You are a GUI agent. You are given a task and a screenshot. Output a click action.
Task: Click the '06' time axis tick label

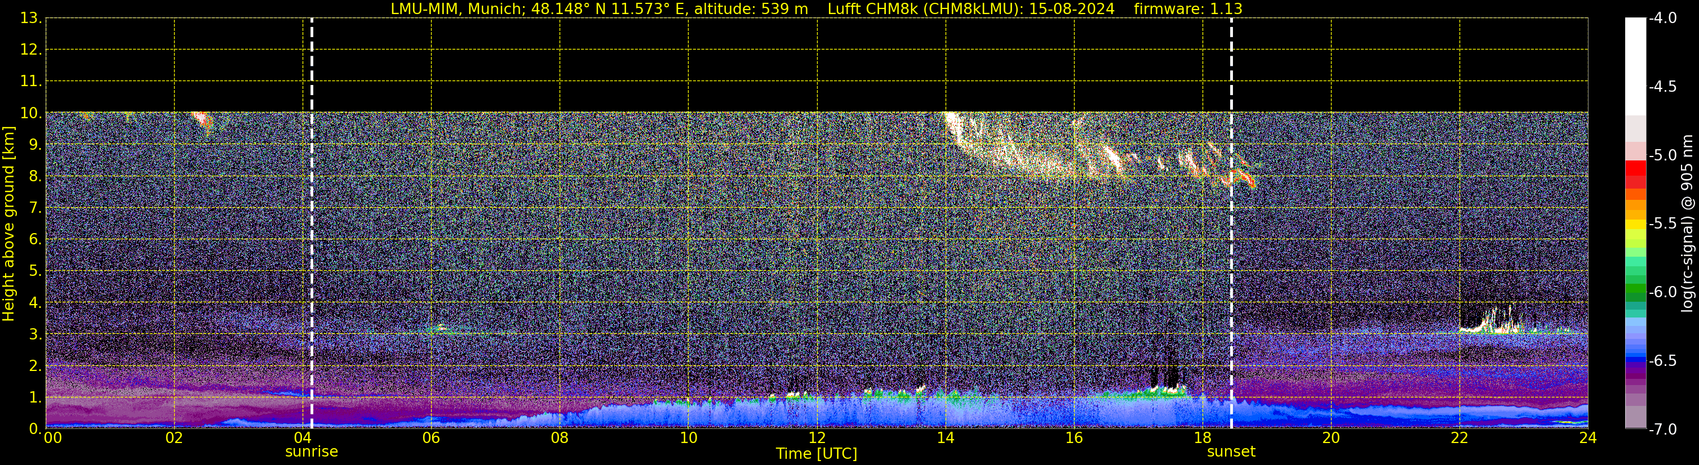click(x=431, y=438)
